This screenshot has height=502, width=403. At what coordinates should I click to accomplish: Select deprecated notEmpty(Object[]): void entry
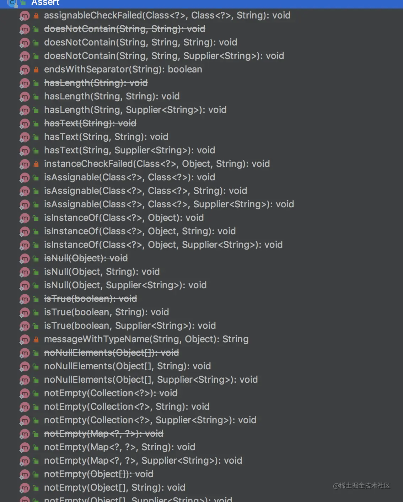pos(98,474)
